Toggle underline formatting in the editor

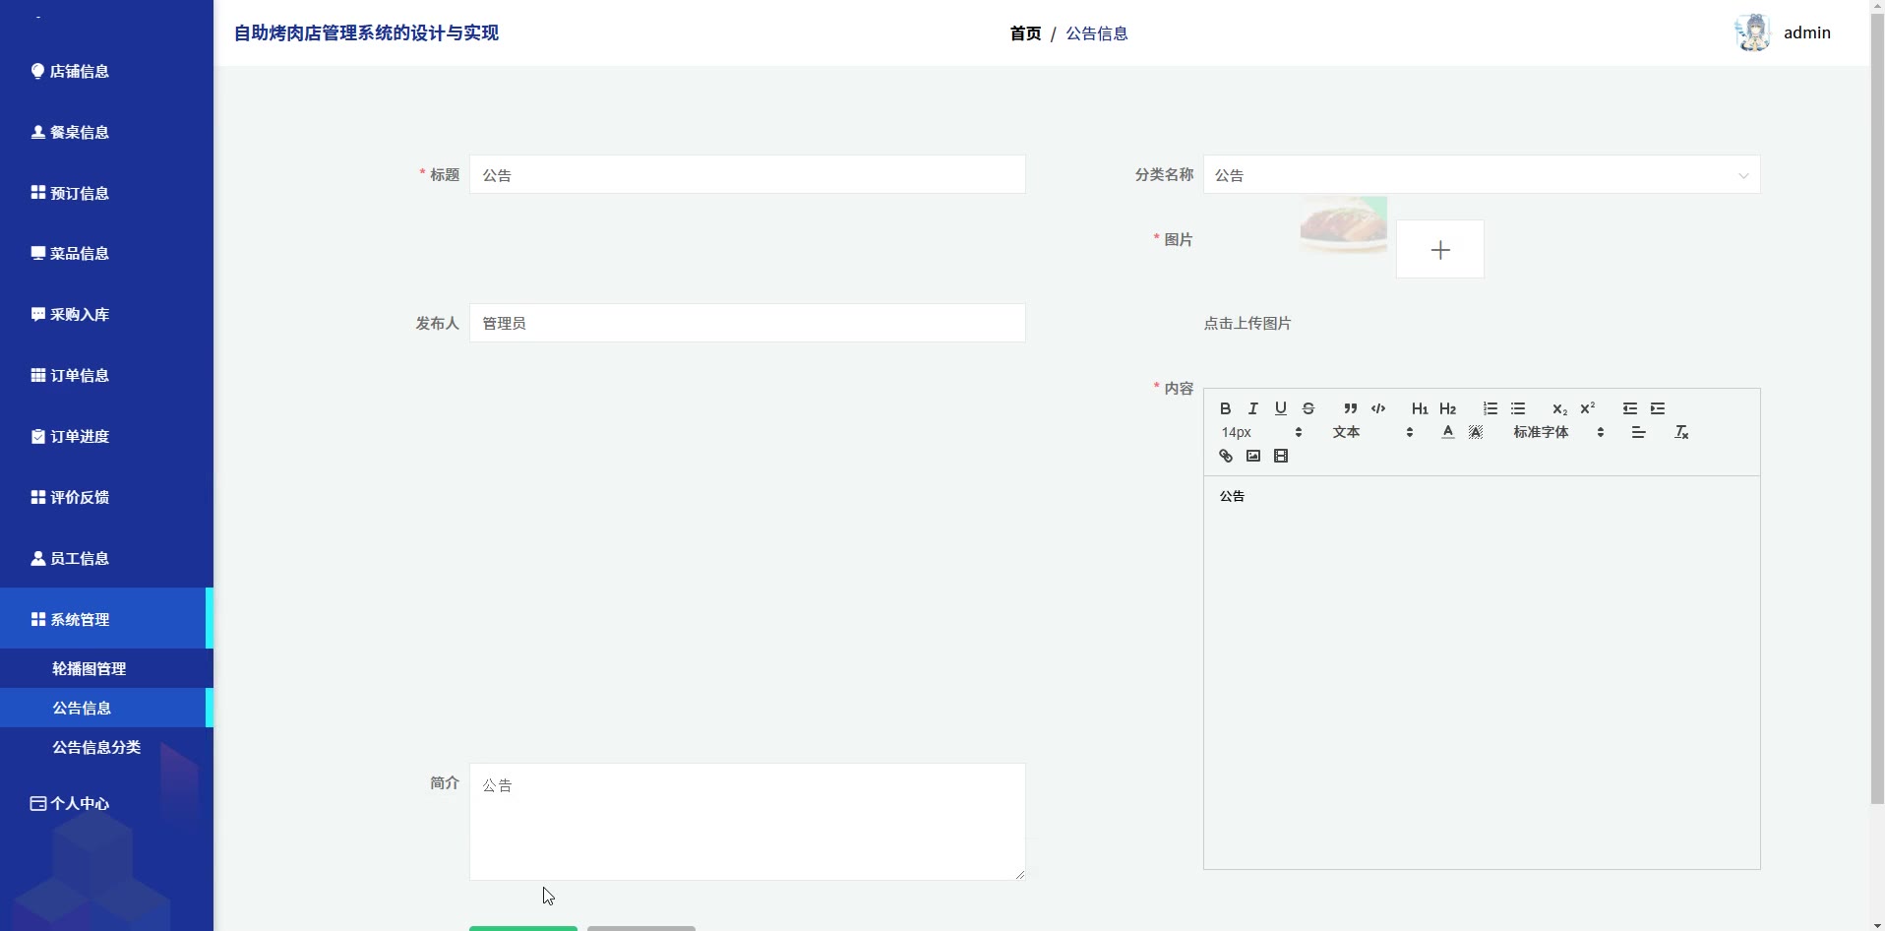tap(1280, 408)
